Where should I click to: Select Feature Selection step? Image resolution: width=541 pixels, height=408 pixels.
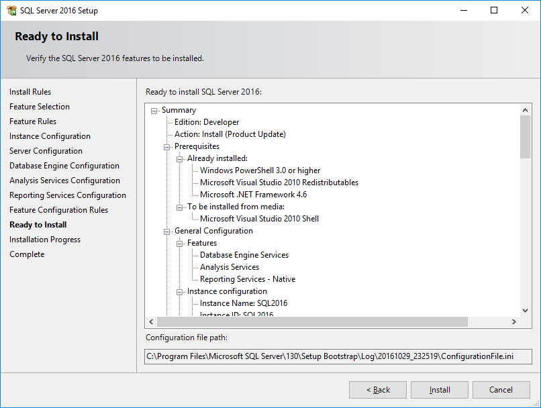click(x=40, y=107)
